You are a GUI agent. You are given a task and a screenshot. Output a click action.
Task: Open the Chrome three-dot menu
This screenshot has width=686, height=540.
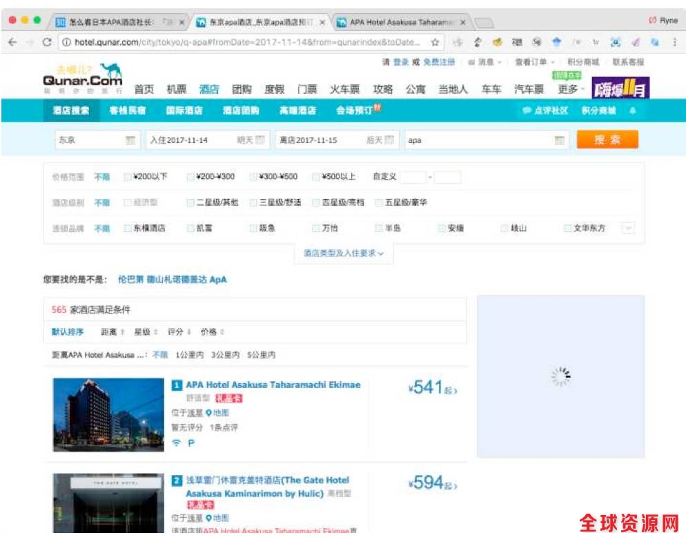(x=674, y=42)
